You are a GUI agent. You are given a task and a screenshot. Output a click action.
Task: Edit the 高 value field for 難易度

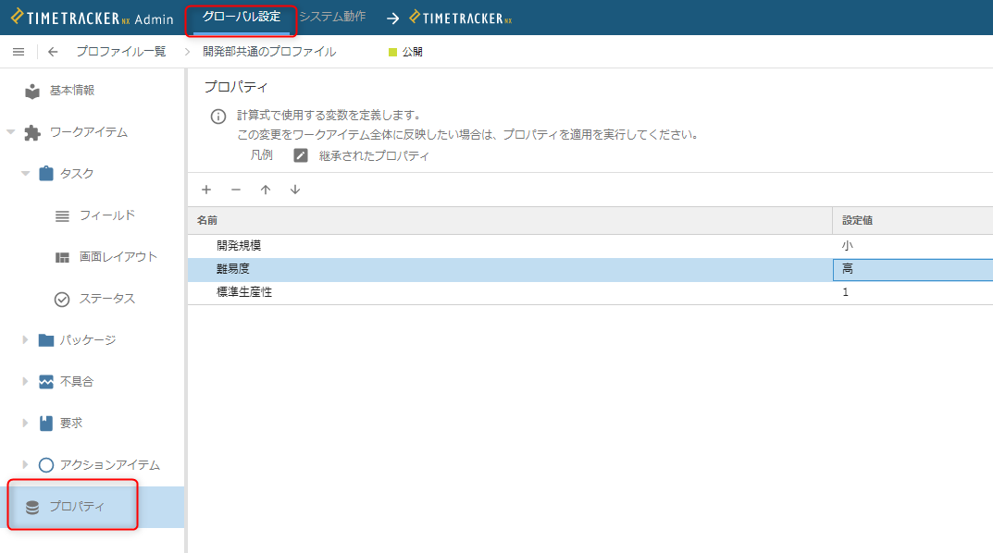[x=912, y=269]
